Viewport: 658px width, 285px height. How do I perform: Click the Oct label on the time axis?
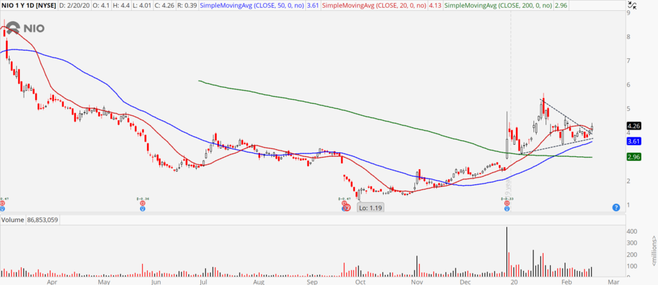(360, 282)
